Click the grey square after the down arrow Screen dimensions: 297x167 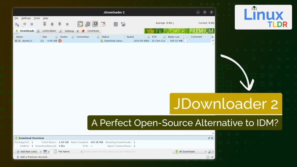(67, 24)
